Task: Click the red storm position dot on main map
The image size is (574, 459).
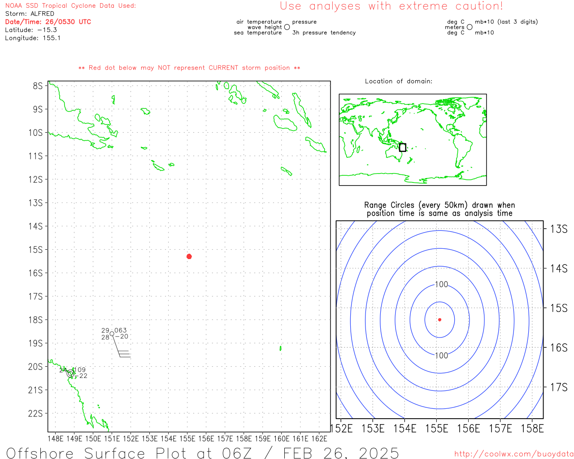Action: coord(189,256)
